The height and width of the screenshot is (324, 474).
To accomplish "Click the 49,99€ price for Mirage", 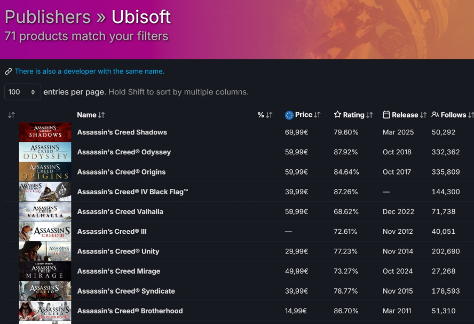I will click(296, 271).
